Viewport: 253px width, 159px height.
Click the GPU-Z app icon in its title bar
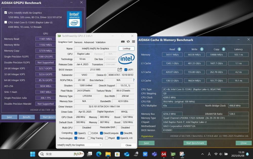pos(59,36)
